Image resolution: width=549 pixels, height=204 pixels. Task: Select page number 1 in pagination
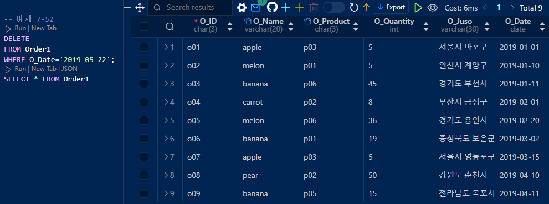pos(499,7)
